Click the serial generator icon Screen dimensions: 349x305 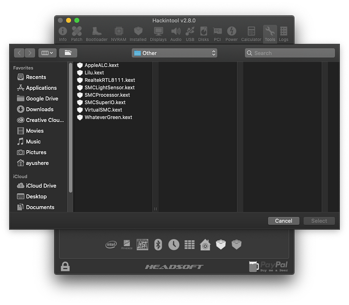(x=143, y=245)
